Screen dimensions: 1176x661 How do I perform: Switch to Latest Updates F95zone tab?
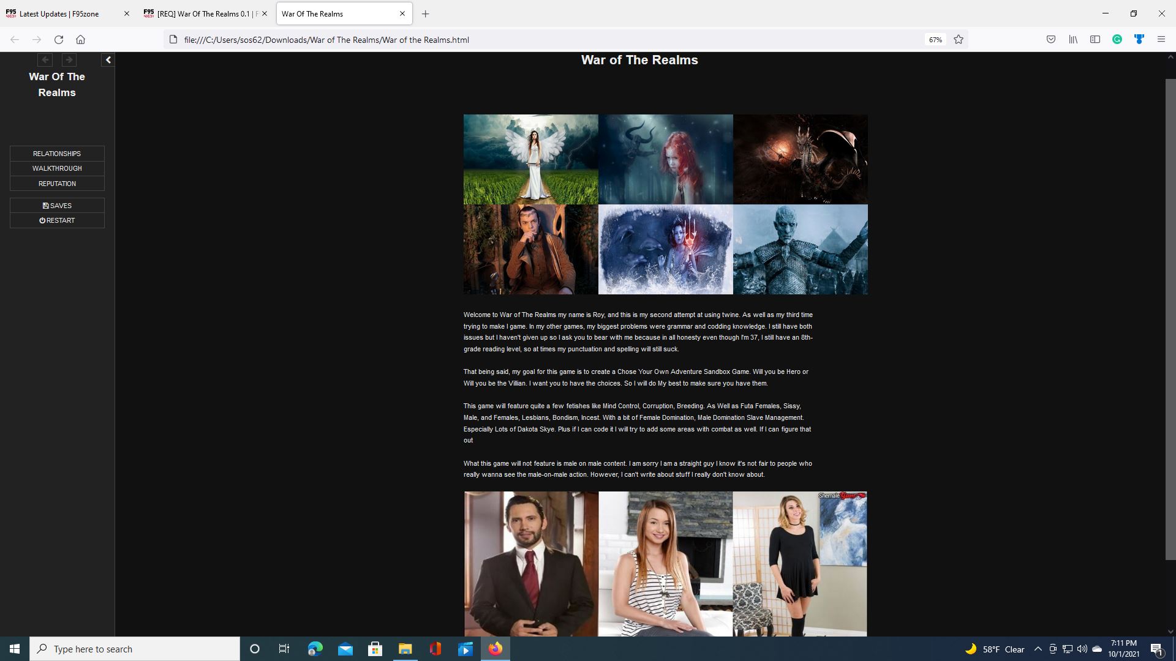59,13
